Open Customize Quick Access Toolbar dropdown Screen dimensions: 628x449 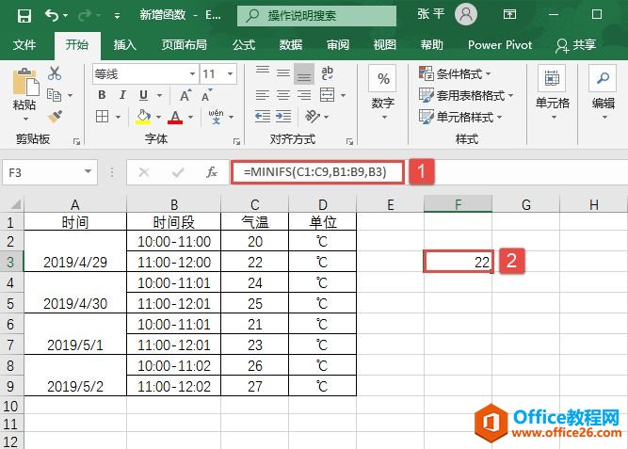(117, 16)
